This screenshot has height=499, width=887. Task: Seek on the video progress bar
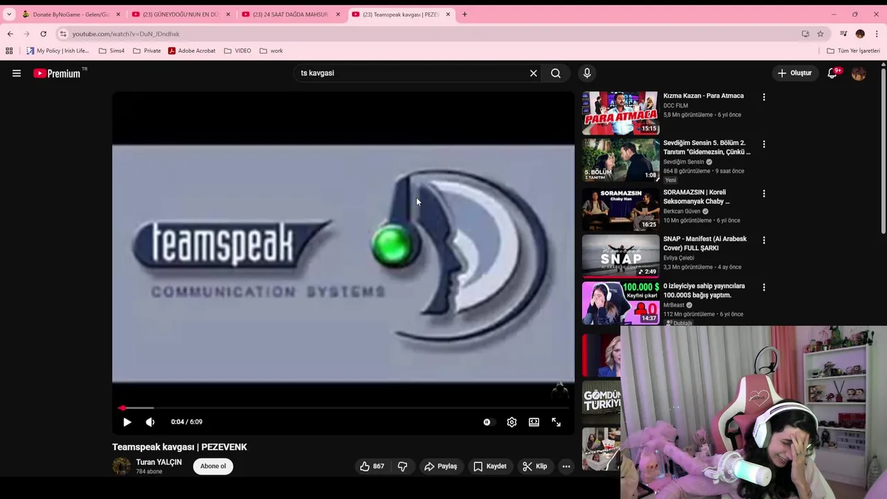(343, 408)
